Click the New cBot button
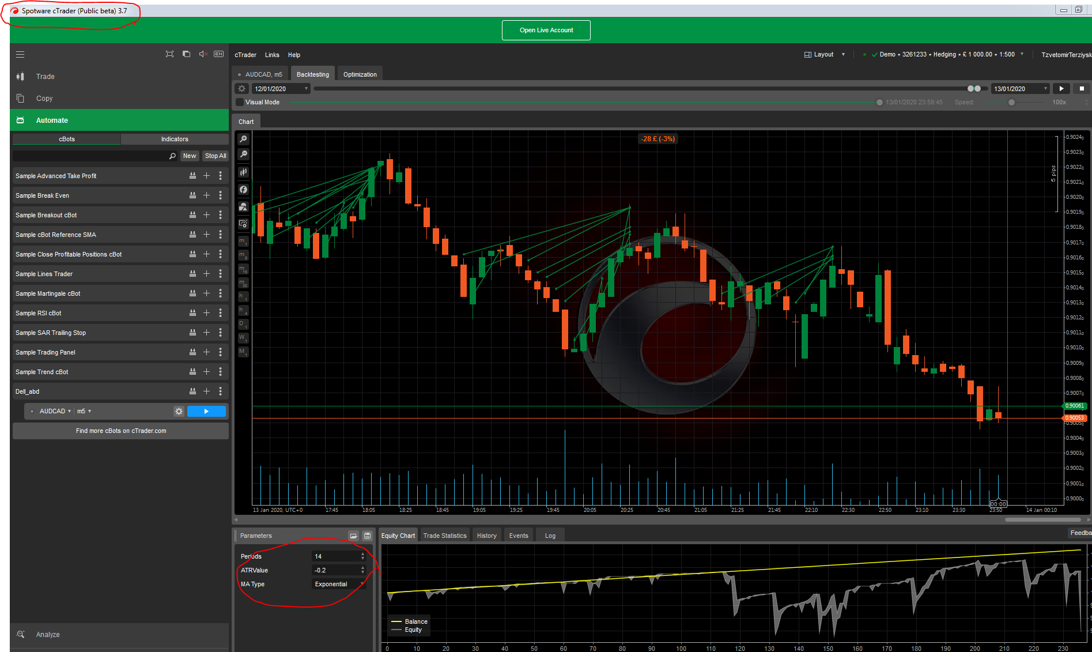Image resolution: width=1092 pixels, height=652 pixels. tap(190, 156)
